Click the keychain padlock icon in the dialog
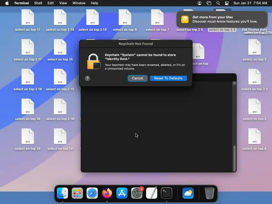 (93, 62)
